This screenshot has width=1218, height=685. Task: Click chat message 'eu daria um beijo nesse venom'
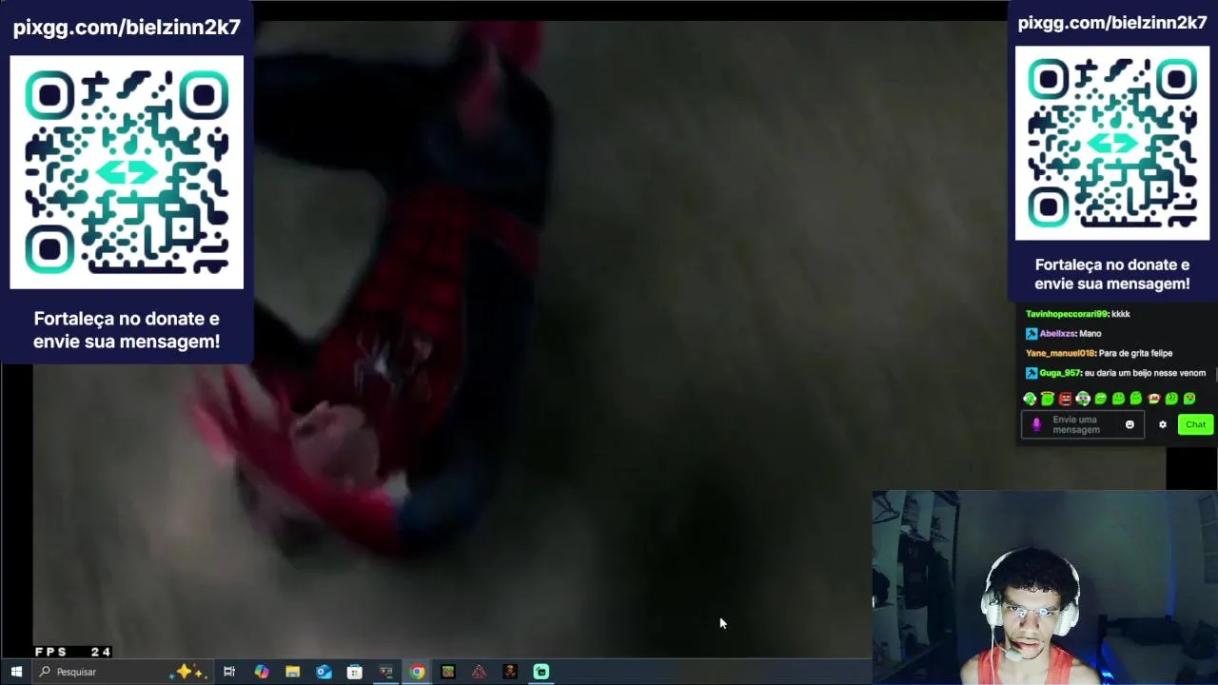pyautogui.click(x=1145, y=373)
